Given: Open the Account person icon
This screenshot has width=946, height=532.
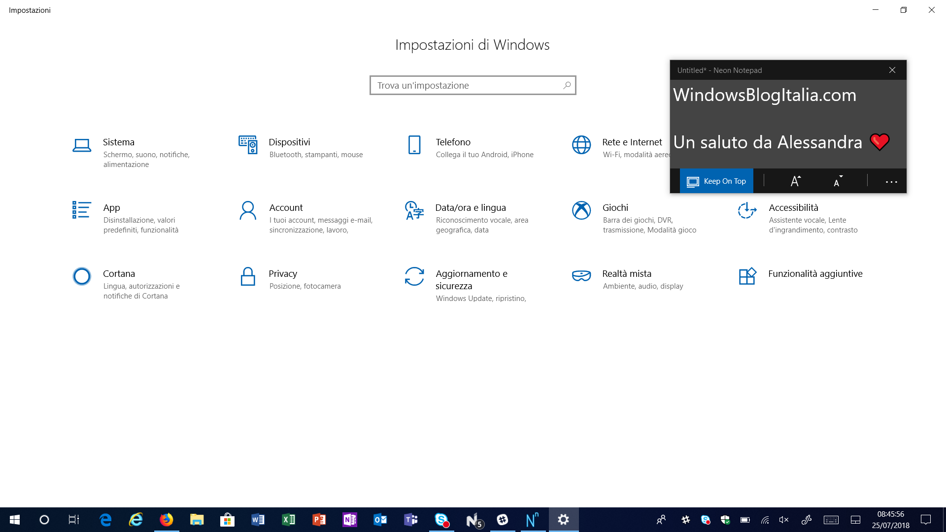Looking at the screenshot, I should (248, 210).
